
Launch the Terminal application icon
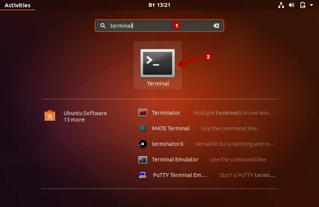coord(158,63)
